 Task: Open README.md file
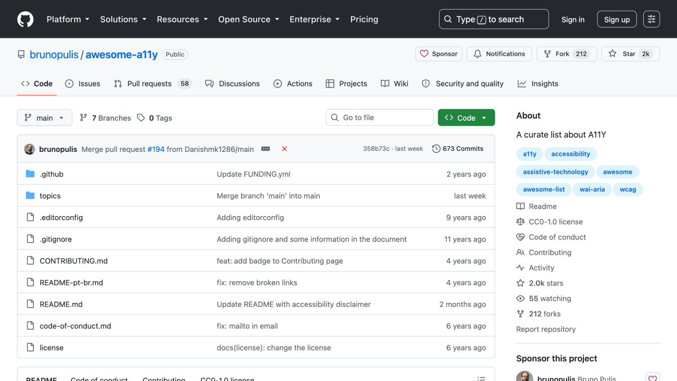(61, 304)
